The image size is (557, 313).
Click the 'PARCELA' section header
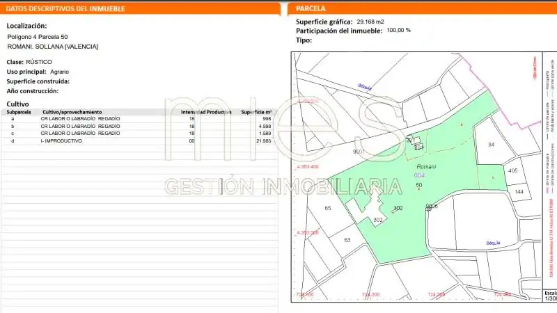point(311,8)
